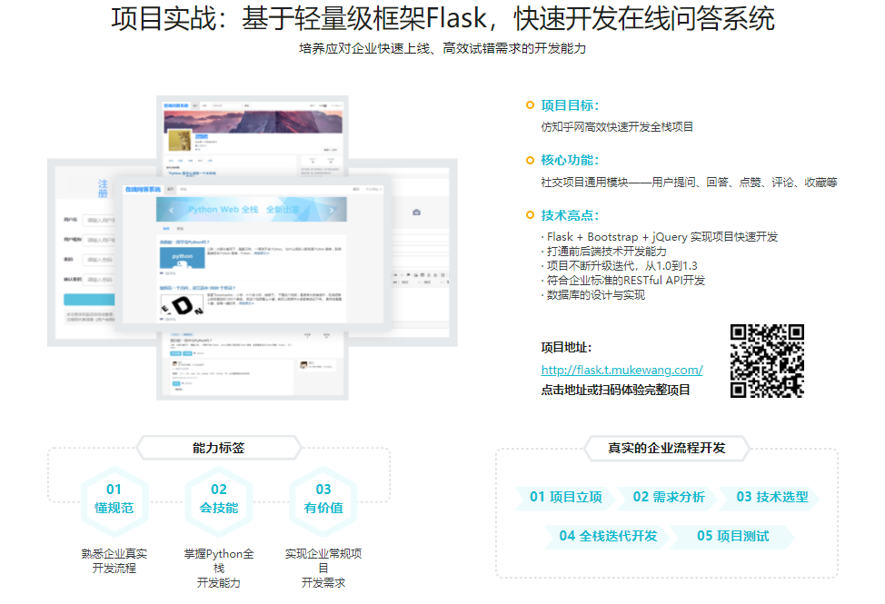Screen dimensions: 885x604
Task: Select the 05 项目测试 step
Action: coord(732,536)
